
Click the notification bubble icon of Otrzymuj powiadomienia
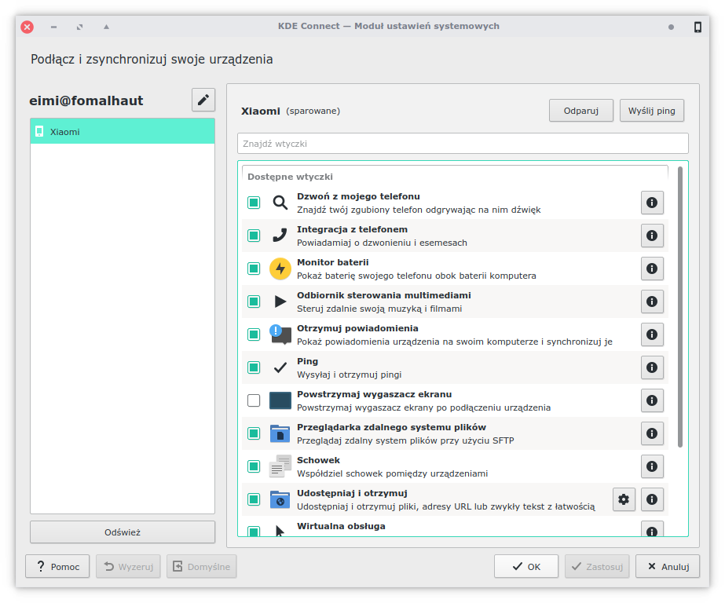pos(280,334)
